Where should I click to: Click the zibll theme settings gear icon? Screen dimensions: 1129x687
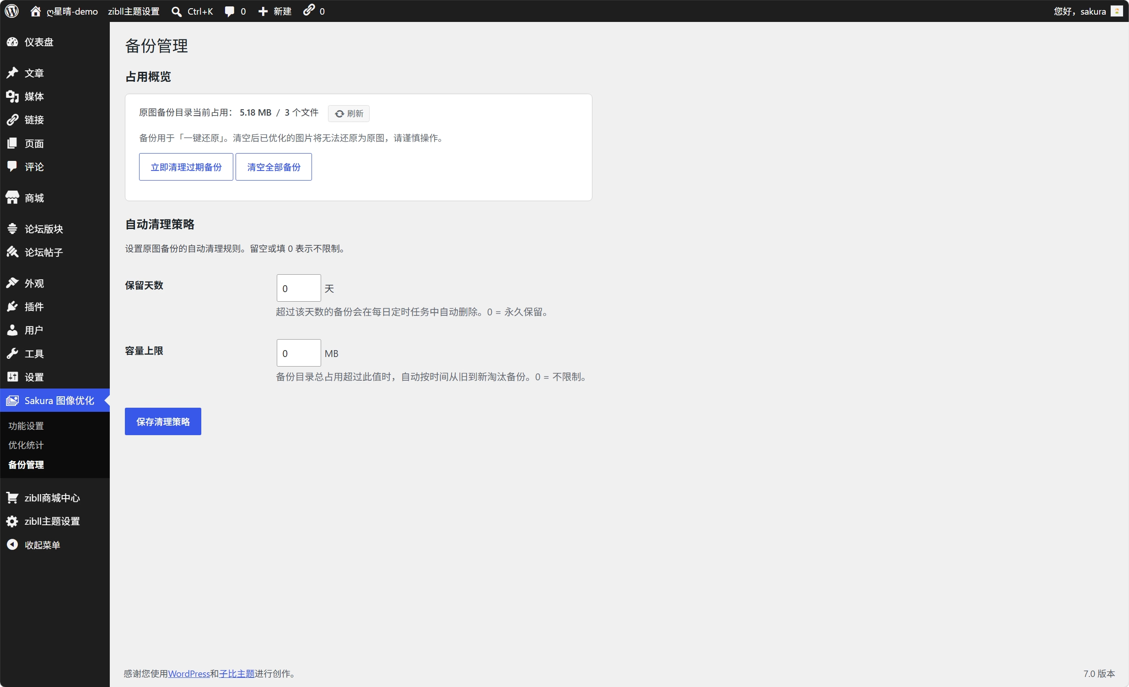tap(12, 521)
